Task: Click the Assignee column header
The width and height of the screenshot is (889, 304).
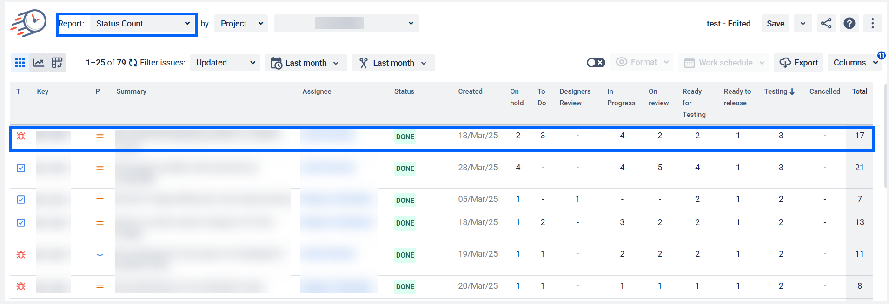Action: tap(317, 91)
